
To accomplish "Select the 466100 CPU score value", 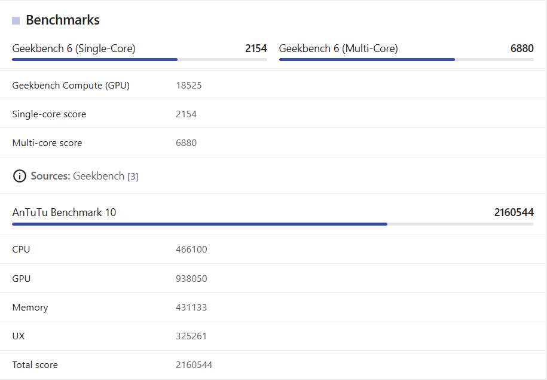I will [191, 250].
